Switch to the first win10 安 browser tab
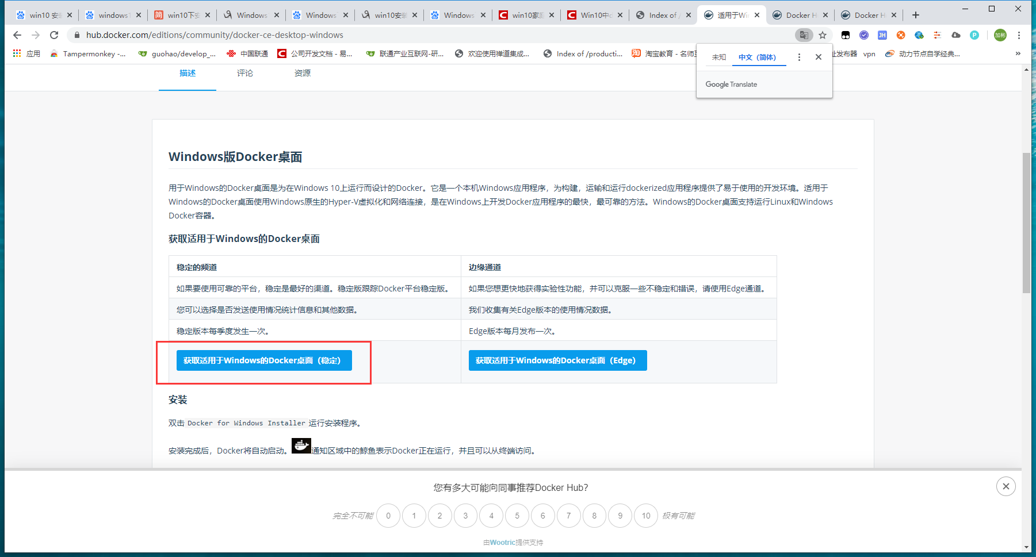 pos(44,15)
